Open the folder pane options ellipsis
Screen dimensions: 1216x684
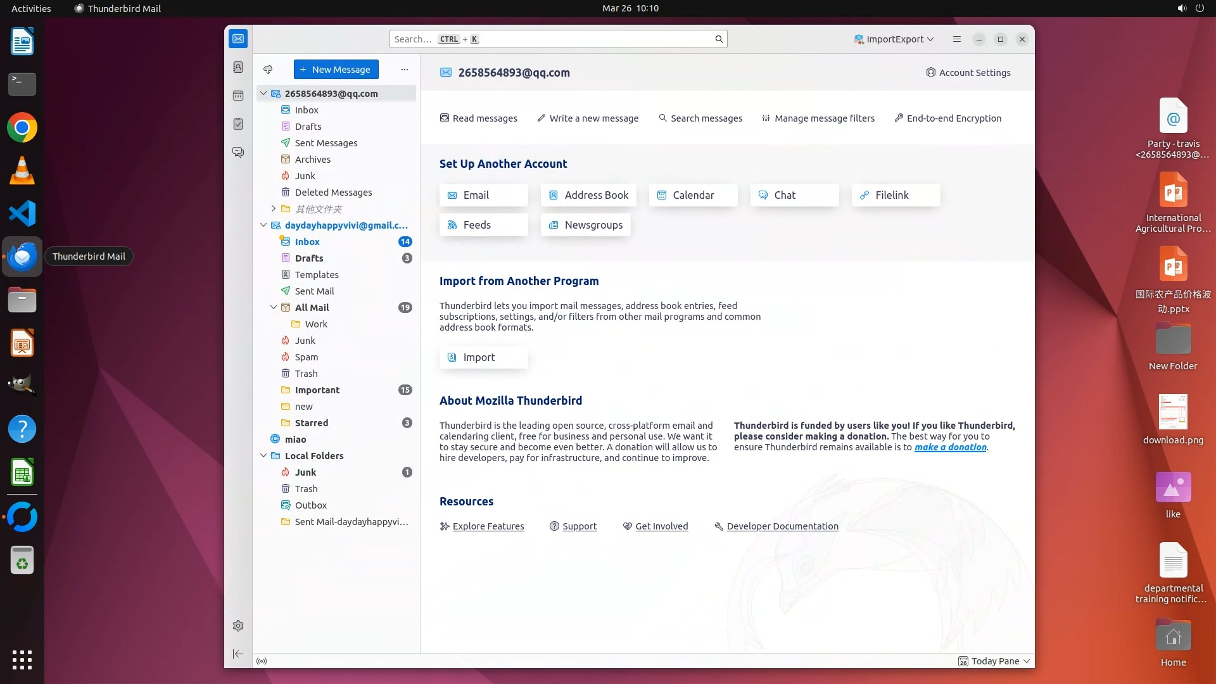405,70
